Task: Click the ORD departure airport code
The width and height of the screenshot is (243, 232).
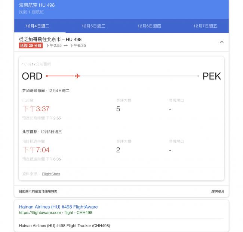Action: click(x=32, y=76)
